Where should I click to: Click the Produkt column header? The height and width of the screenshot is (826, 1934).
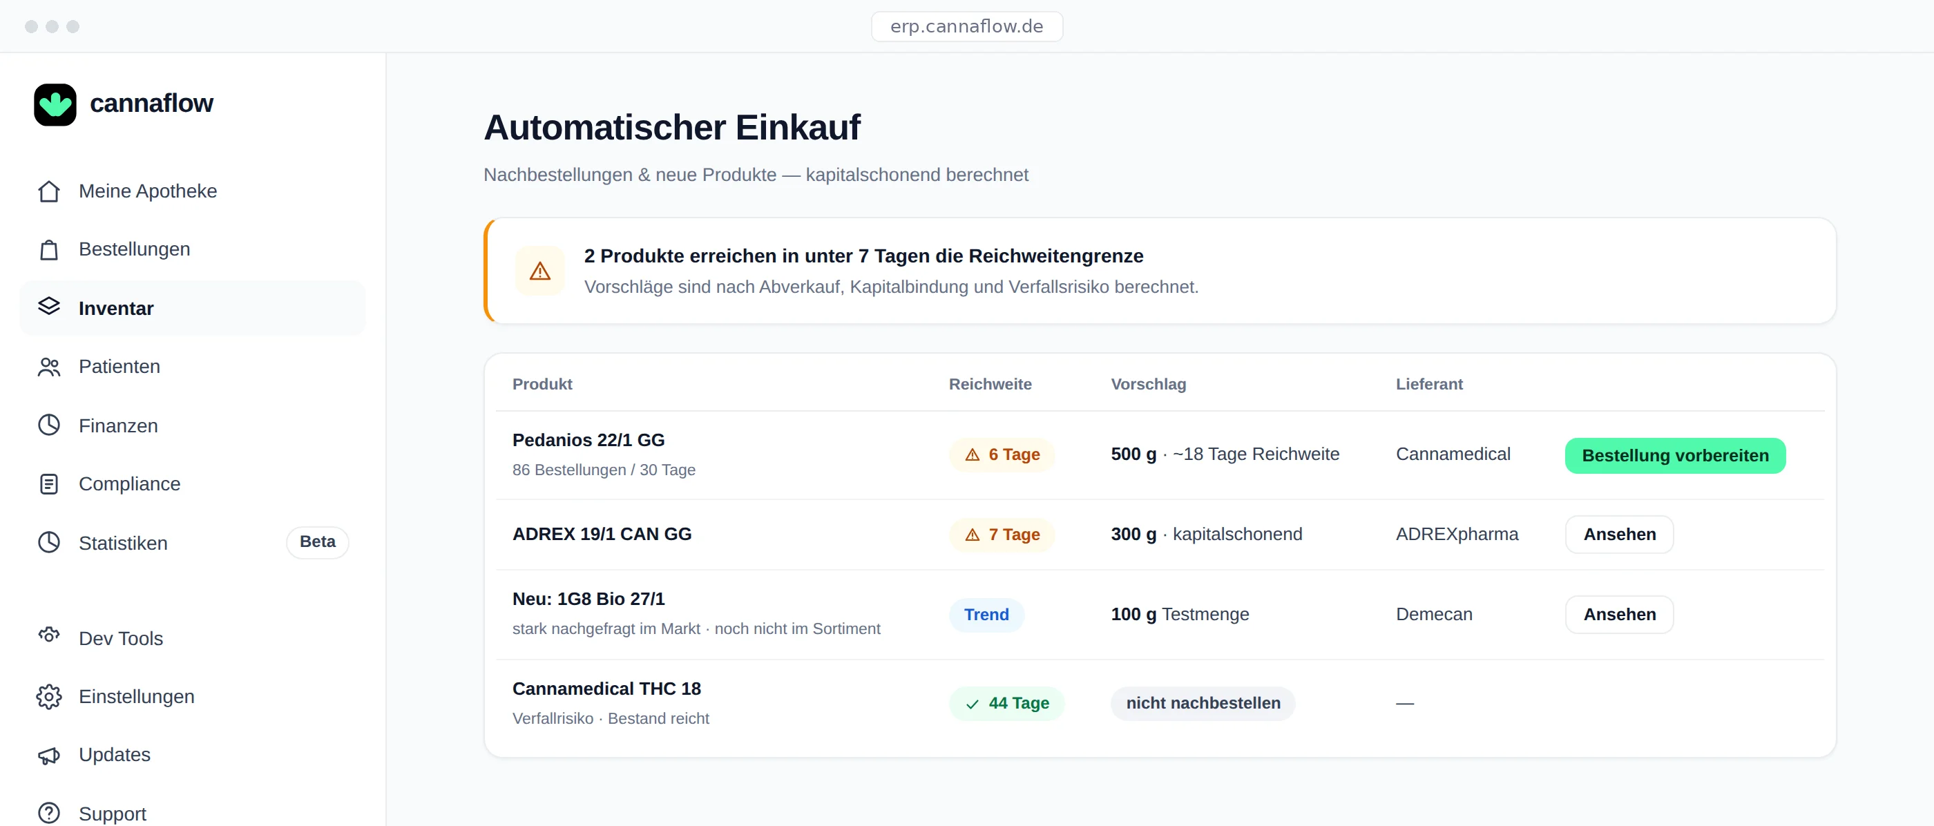(x=542, y=385)
